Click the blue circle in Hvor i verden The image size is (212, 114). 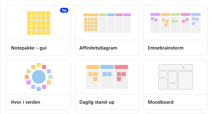(x=39, y=77)
